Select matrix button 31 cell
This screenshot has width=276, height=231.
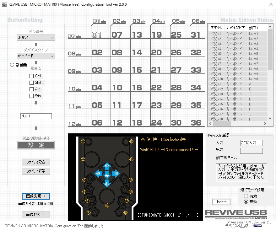195,35
